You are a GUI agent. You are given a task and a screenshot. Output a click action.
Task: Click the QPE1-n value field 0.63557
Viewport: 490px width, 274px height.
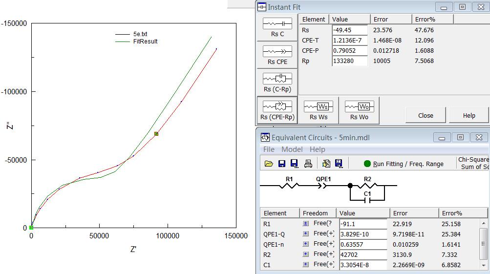363,244
